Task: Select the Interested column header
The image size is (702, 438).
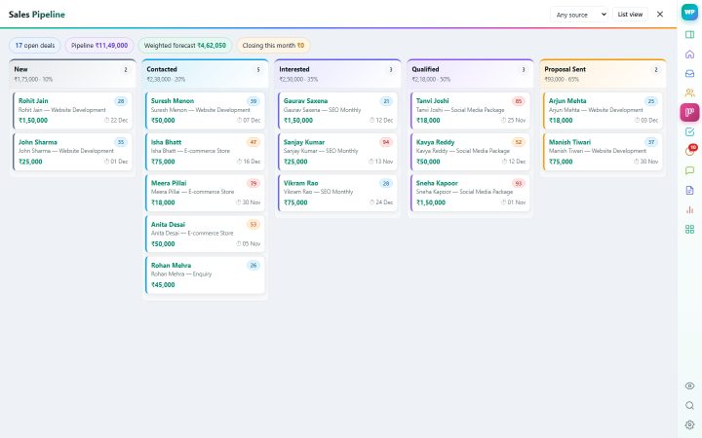Action: click(x=337, y=74)
